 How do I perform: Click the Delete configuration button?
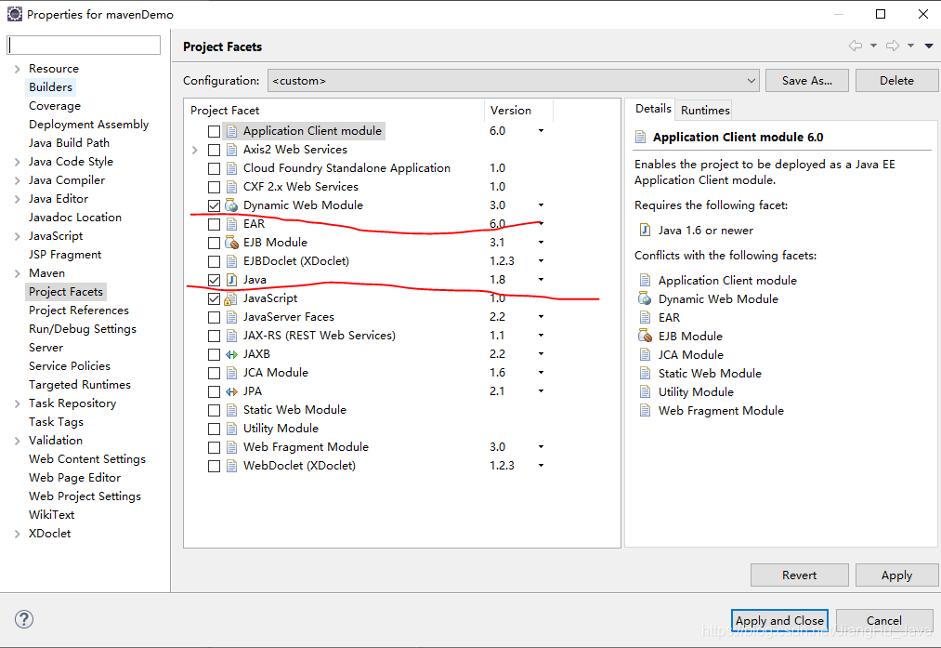point(896,81)
